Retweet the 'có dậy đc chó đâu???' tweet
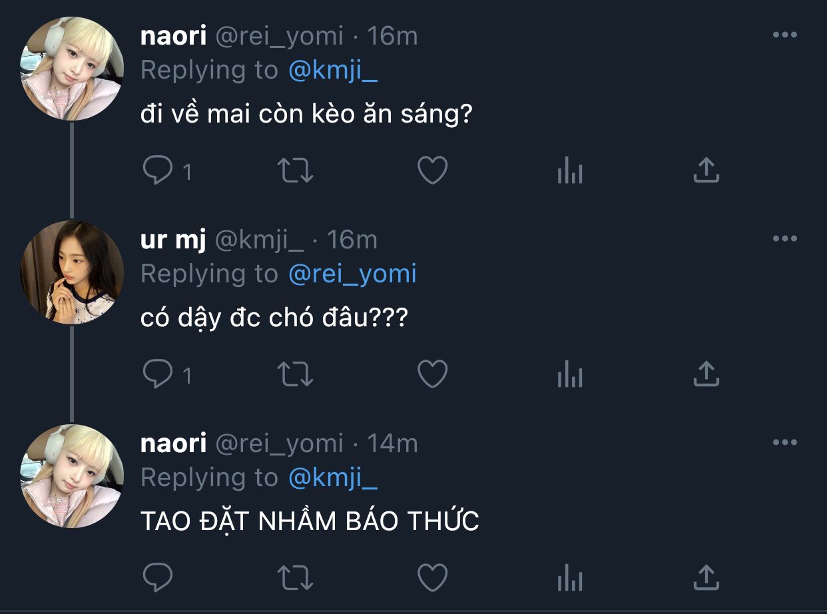Viewport: 827px width, 614px height. tap(295, 375)
